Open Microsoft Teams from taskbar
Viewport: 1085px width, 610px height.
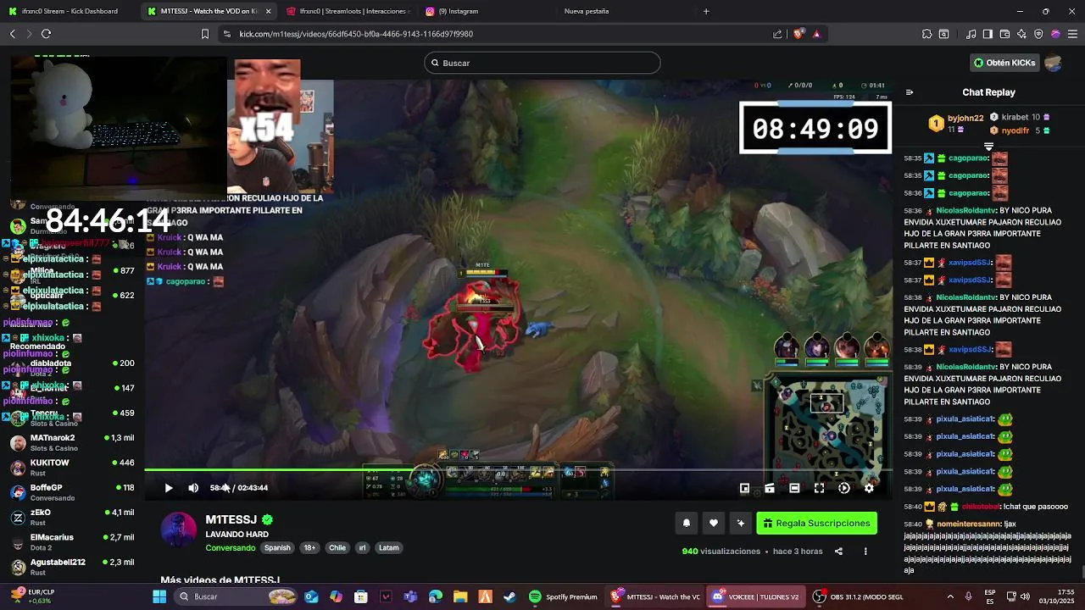point(410,596)
